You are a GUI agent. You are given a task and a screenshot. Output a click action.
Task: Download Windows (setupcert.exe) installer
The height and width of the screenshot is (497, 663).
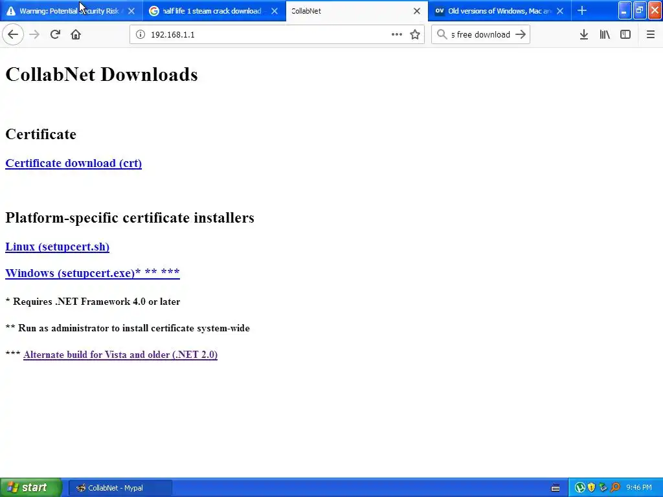pyautogui.click(x=93, y=273)
